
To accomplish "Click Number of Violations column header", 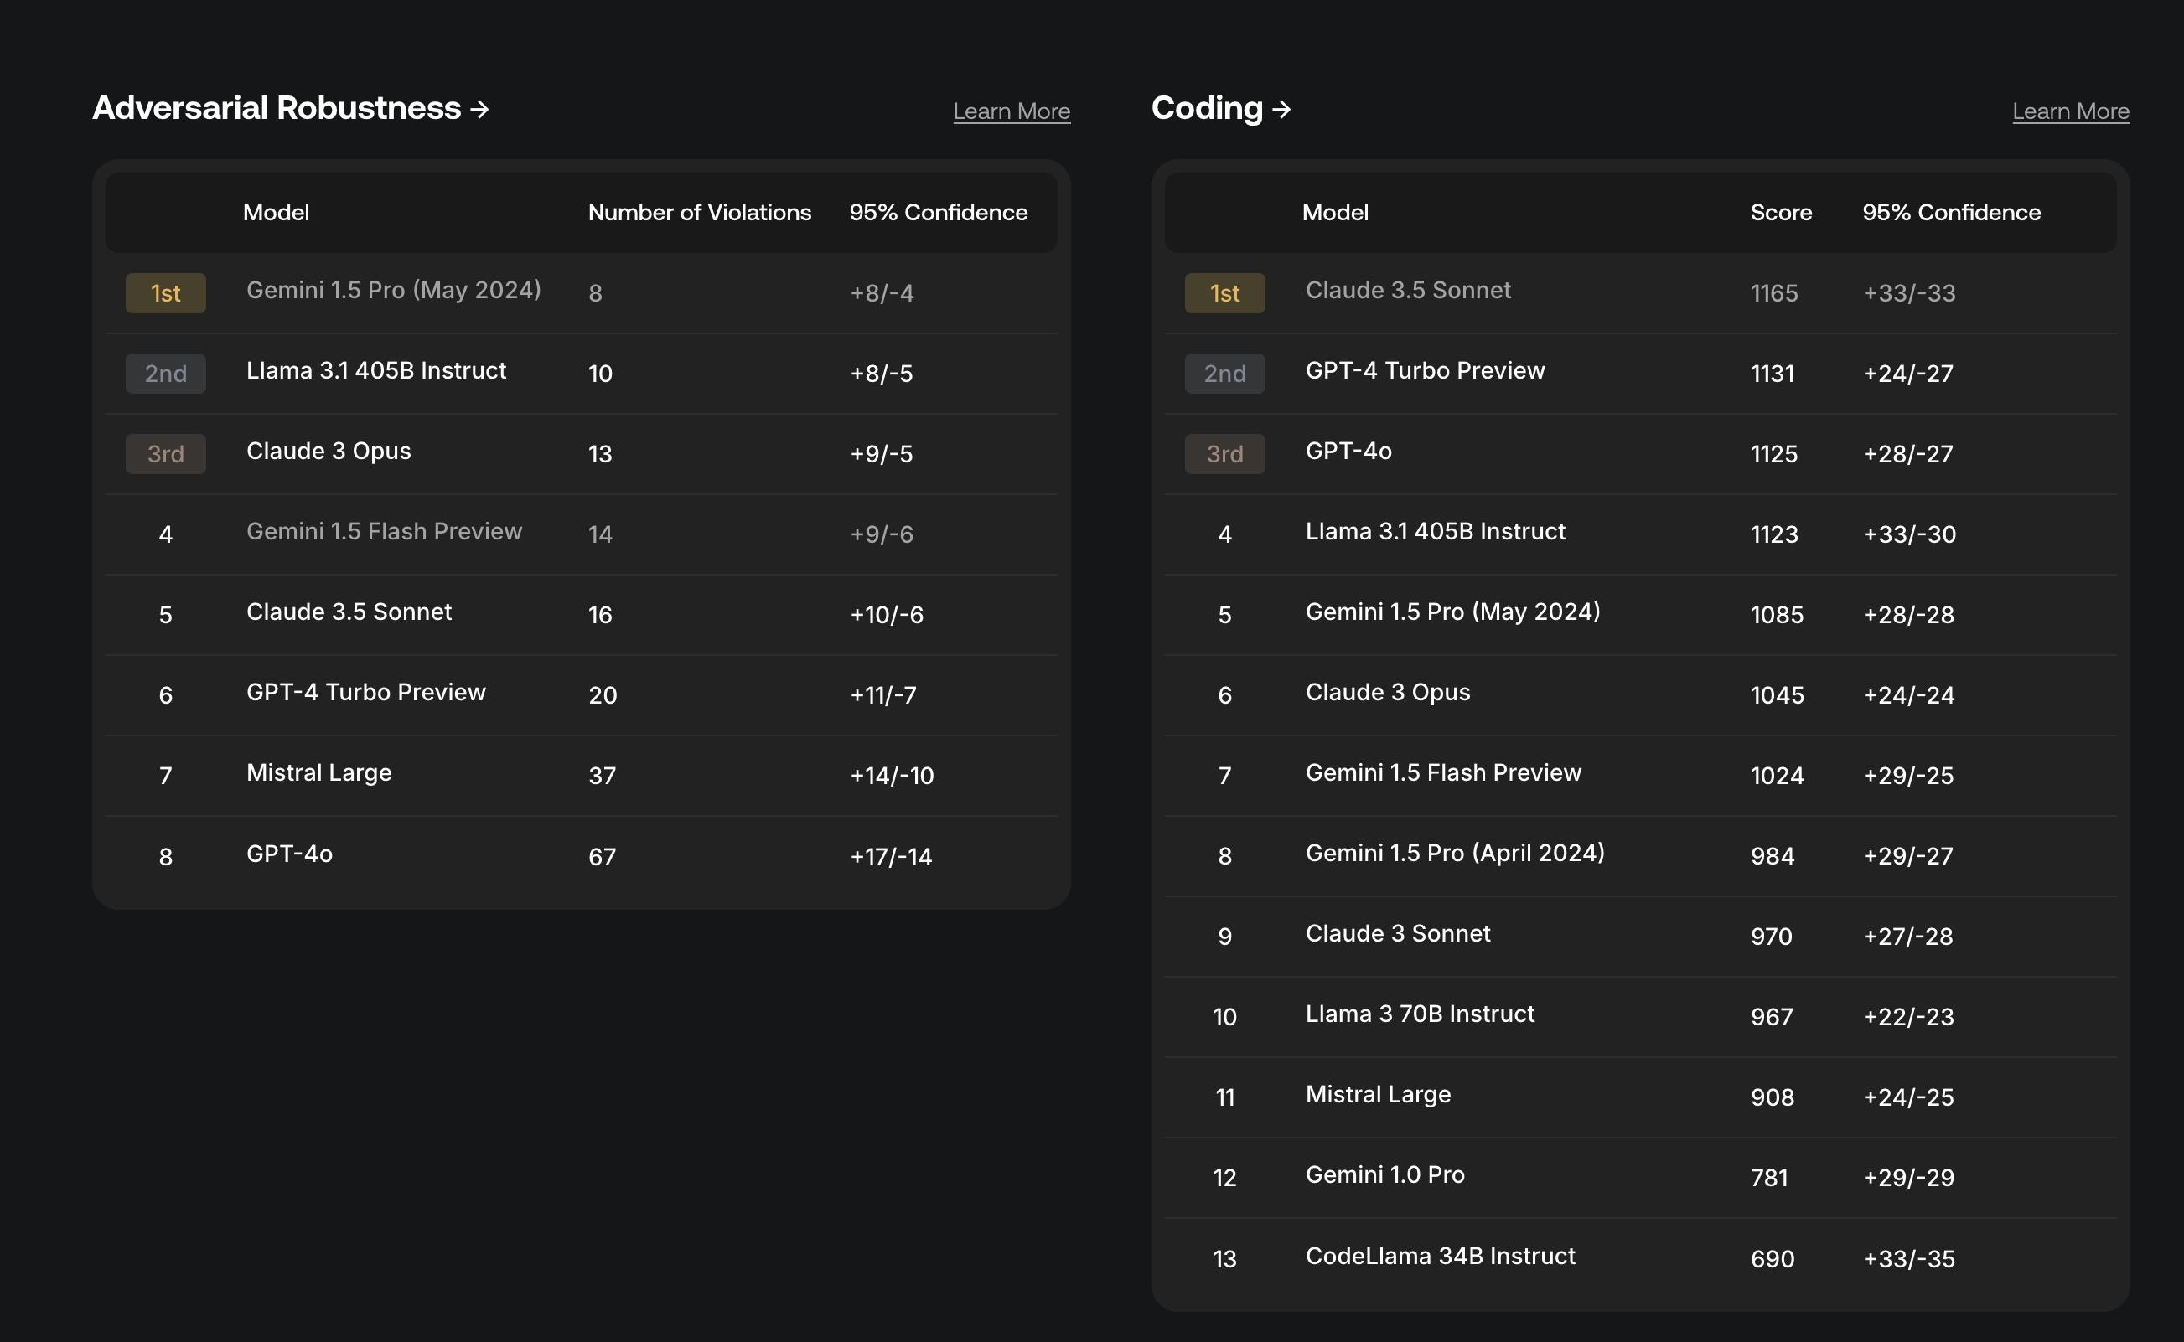I will click(x=699, y=213).
